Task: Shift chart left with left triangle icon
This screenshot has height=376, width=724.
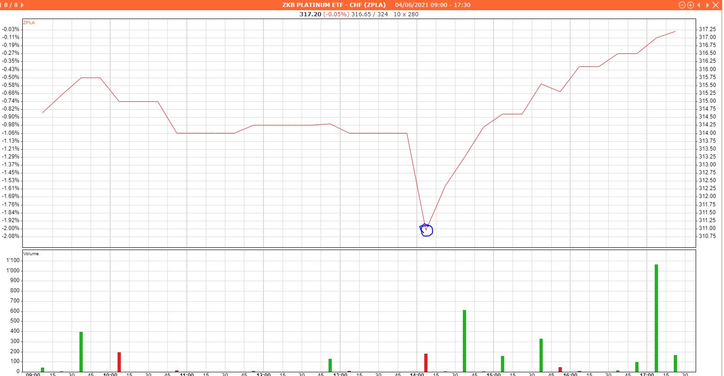Action: point(699,5)
